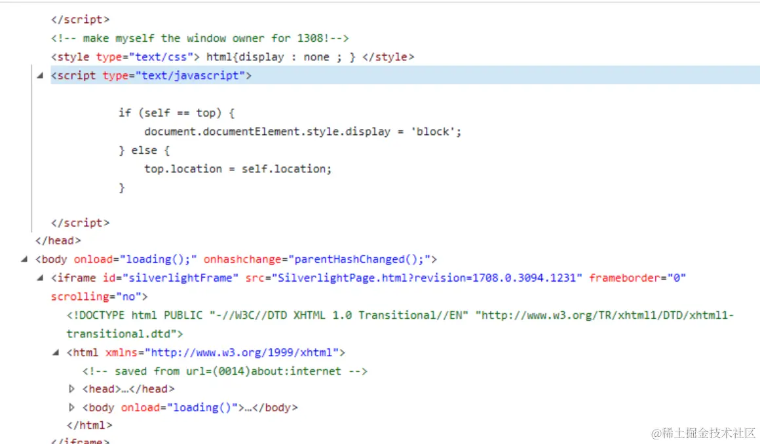The width and height of the screenshot is (760, 444).
Task: Expand the inner body onload node
Action: point(71,407)
